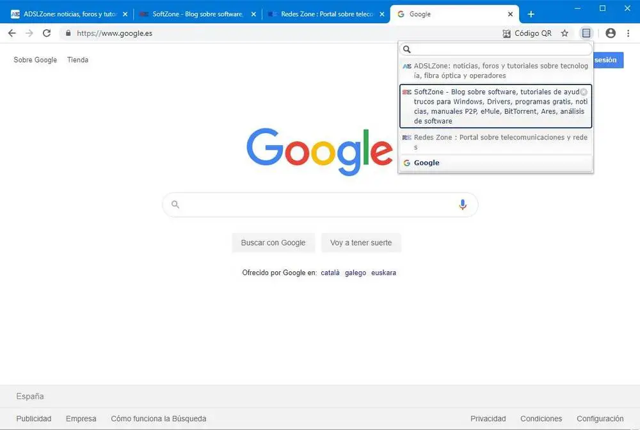The width and height of the screenshot is (640, 430).
Task: Reload the current page
Action: 47,33
